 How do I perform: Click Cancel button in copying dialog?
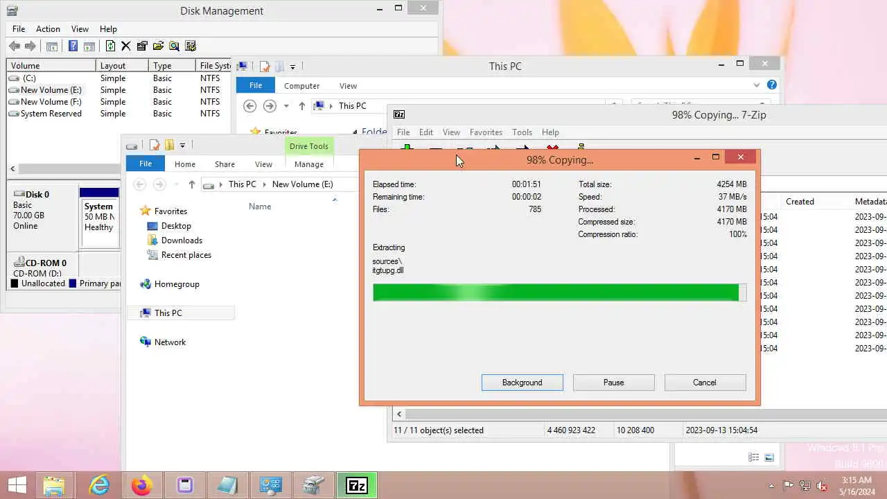pyautogui.click(x=705, y=383)
